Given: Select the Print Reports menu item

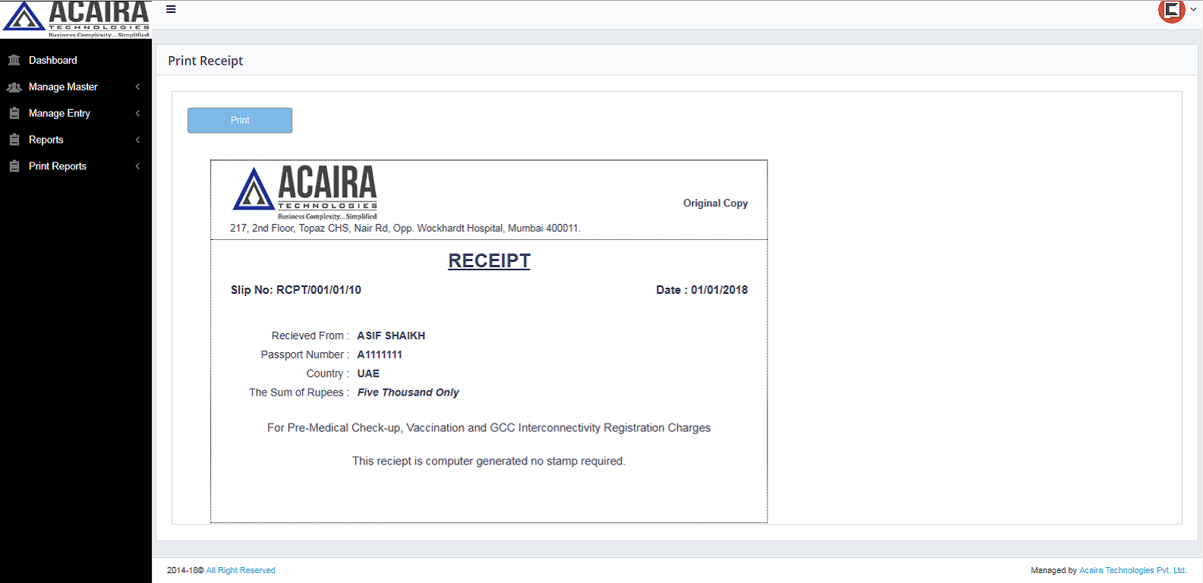Looking at the screenshot, I should pyautogui.click(x=58, y=166).
